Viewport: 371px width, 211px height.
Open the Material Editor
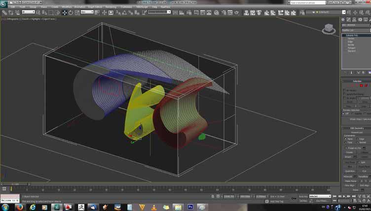[217, 12]
